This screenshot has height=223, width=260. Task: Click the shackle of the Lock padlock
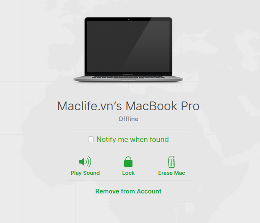point(128,159)
